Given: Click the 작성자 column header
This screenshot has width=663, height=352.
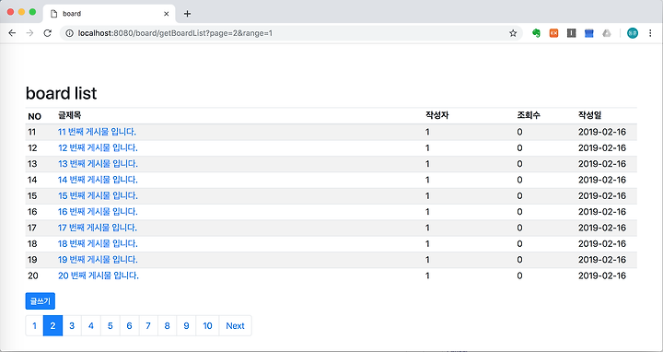Looking at the screenshot, I should (x=436, y=115).
